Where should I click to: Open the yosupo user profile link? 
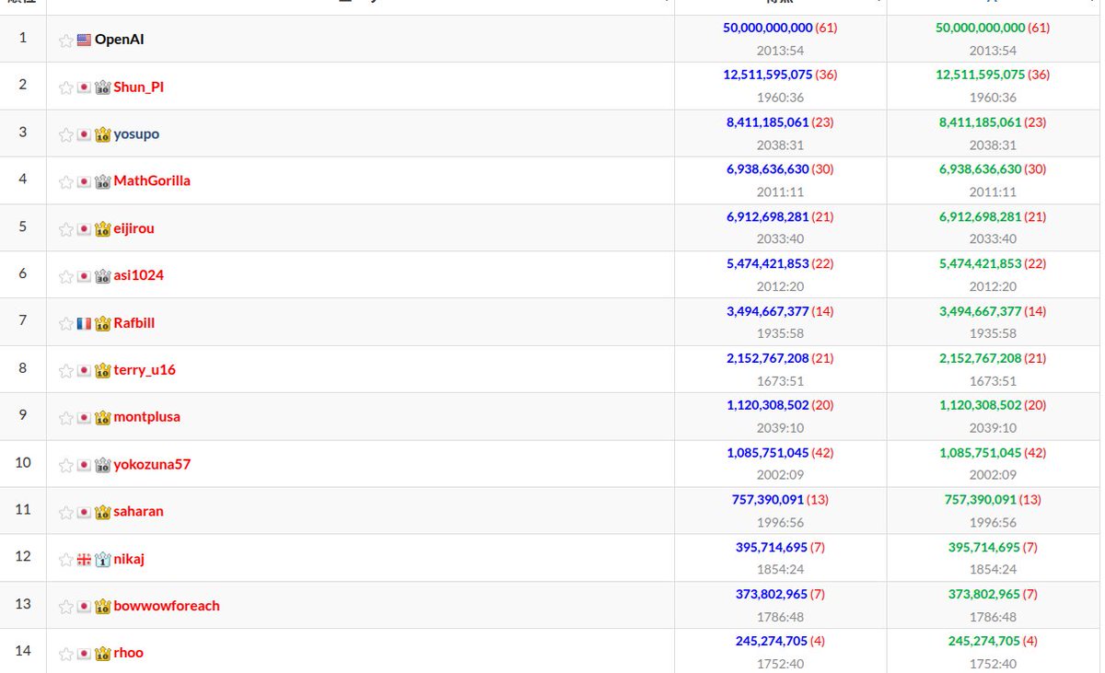(136, 134)
